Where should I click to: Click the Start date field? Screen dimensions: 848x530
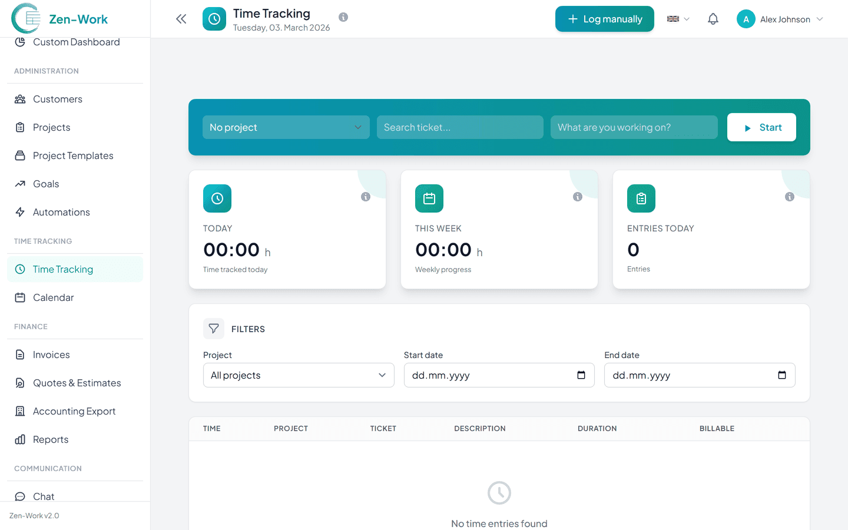499,375
